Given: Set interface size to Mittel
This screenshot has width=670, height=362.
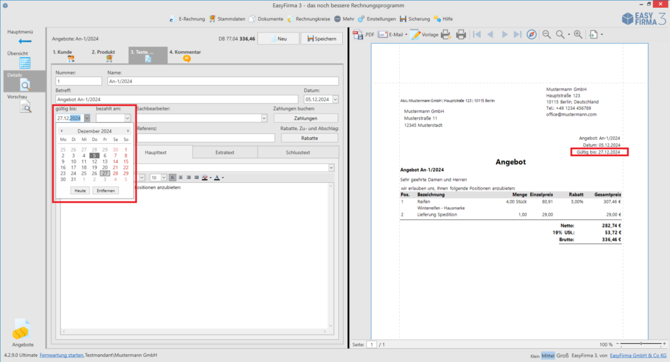Looking at the screenshot, I should pyautogui.click(x=548, y=355).
